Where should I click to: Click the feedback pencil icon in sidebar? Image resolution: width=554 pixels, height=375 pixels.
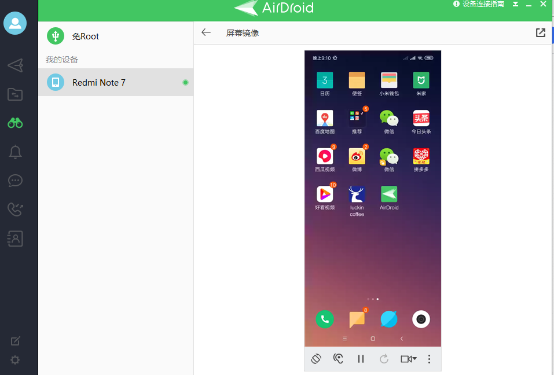click(15, 341)
